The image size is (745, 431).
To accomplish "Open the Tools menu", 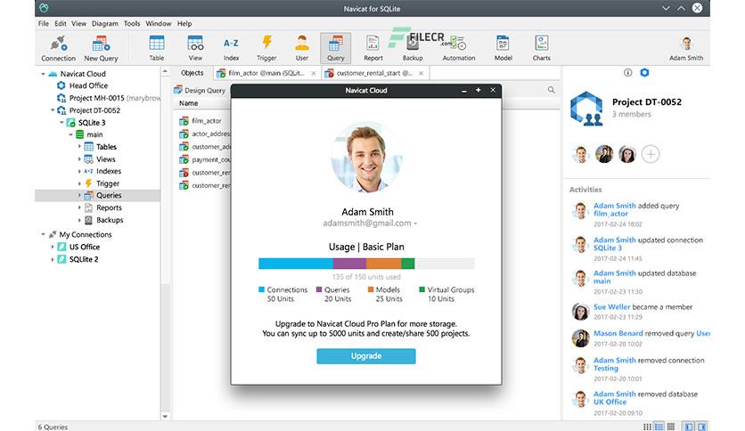I will pos(132,23).
